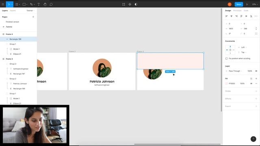Click the Present play icon
Screen dimensions: 260x146
[x=247, y=4]
